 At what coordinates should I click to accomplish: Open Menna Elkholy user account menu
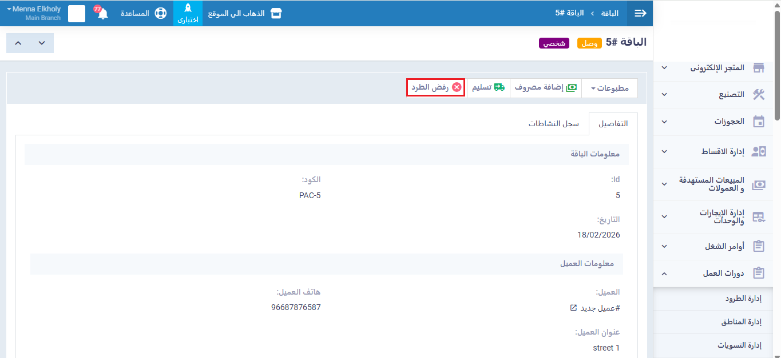point(34,13)
